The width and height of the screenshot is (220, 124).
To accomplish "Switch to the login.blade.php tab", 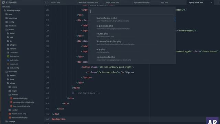I will point(112,2).
